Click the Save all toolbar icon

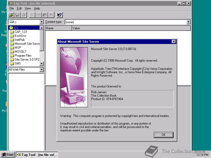pyautogui.click(x=24, y=15)
